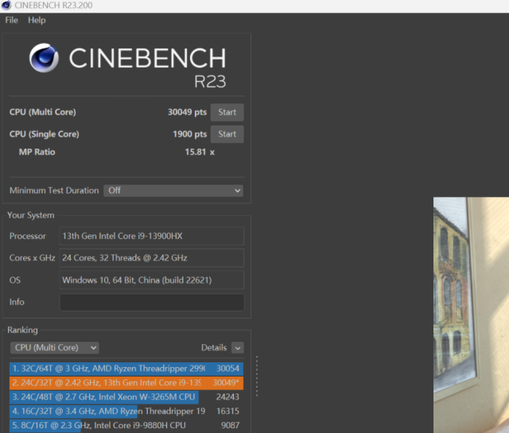Open the Minimum Test Duration dropdown
The image size is (509, 433).
click(173, 191)
